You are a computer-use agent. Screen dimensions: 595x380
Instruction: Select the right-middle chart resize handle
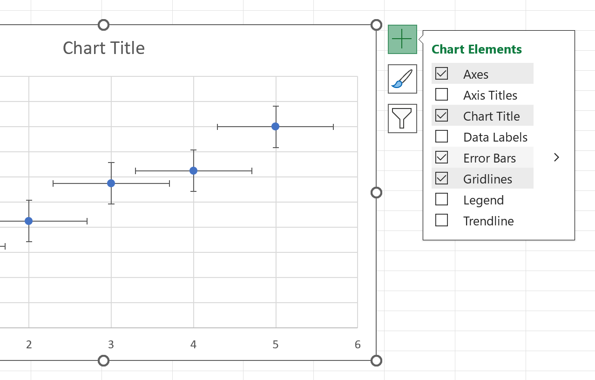(376, 192)
